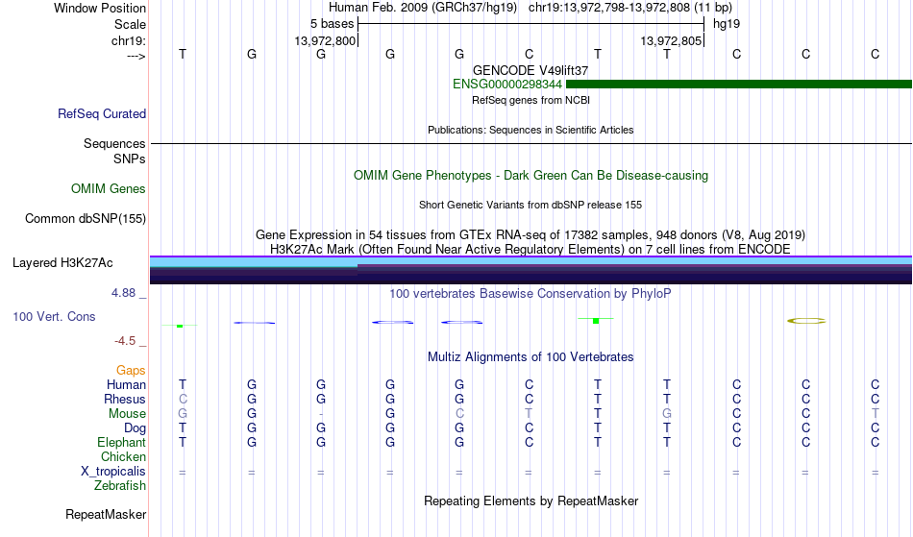Select the Human alignment row label
This screenshot has height=537, width=913.
point(126,384)
